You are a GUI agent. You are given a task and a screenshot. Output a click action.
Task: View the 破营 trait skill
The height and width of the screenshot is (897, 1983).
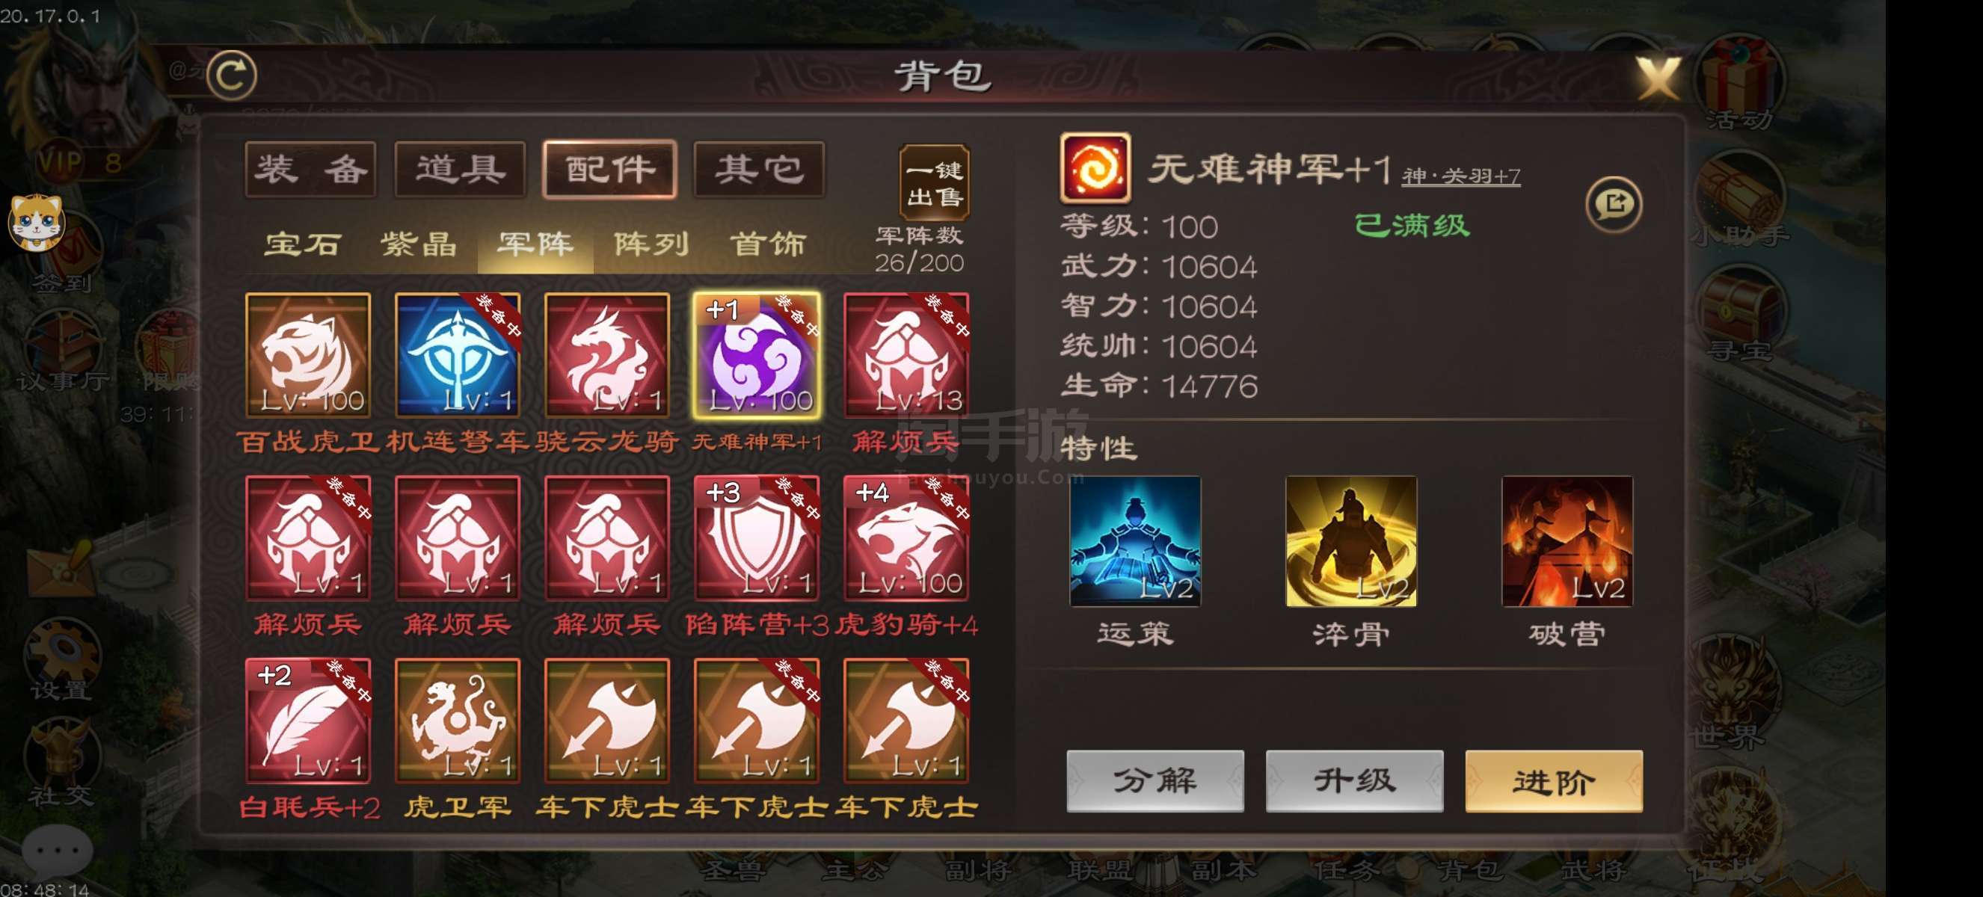(x=1567, y=542)
